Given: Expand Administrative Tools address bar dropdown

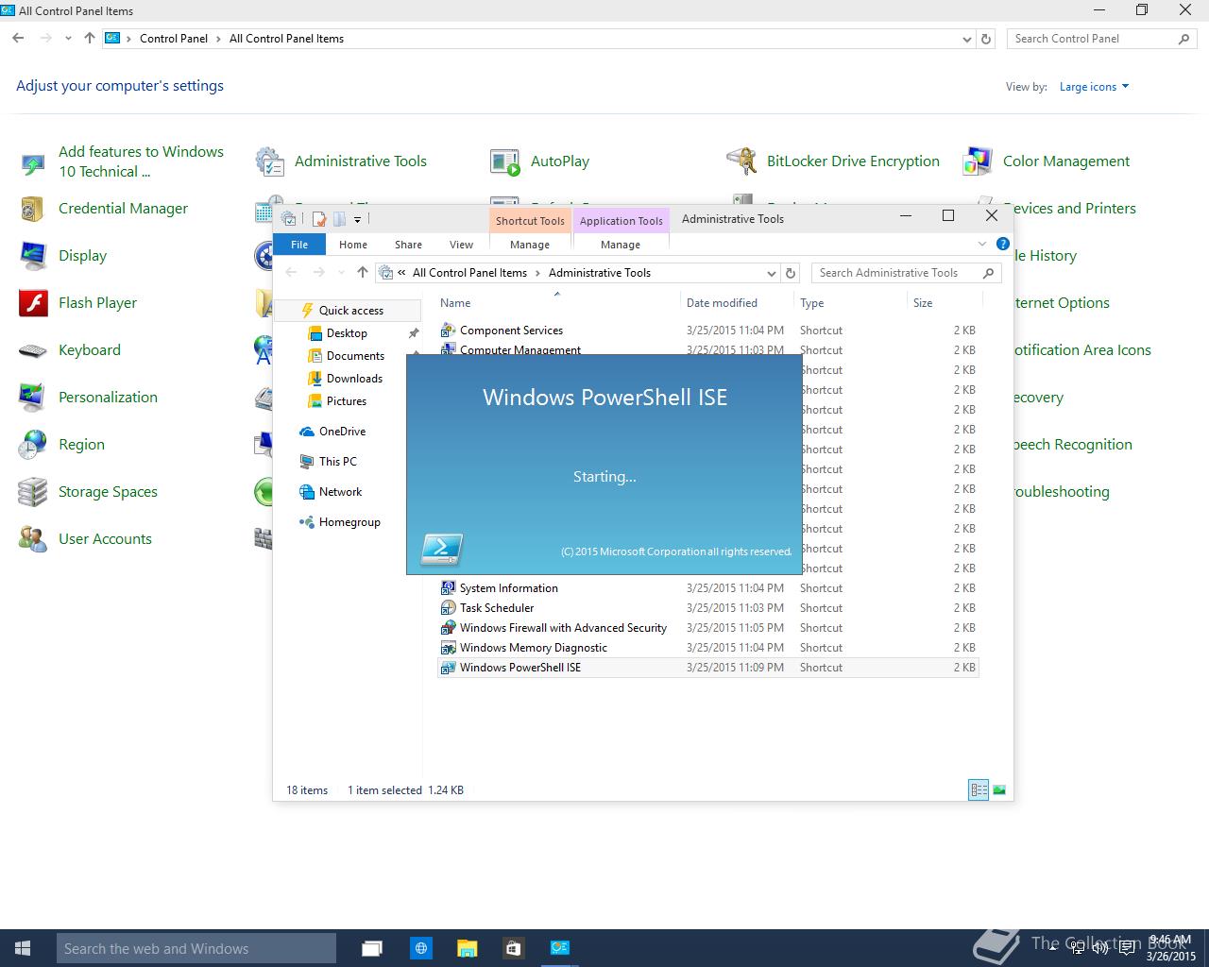Looking at the screenshot, I should (x=772, y=273).
